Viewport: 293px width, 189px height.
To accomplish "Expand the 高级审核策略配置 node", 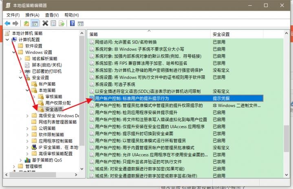I will coord(27,154).
